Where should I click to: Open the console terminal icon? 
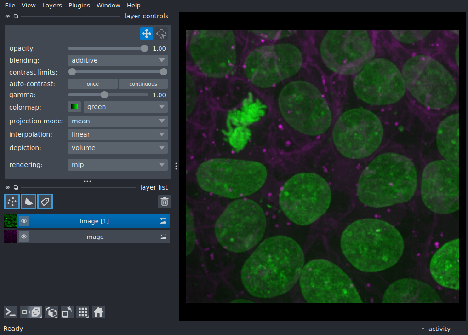tap(11, 312)
